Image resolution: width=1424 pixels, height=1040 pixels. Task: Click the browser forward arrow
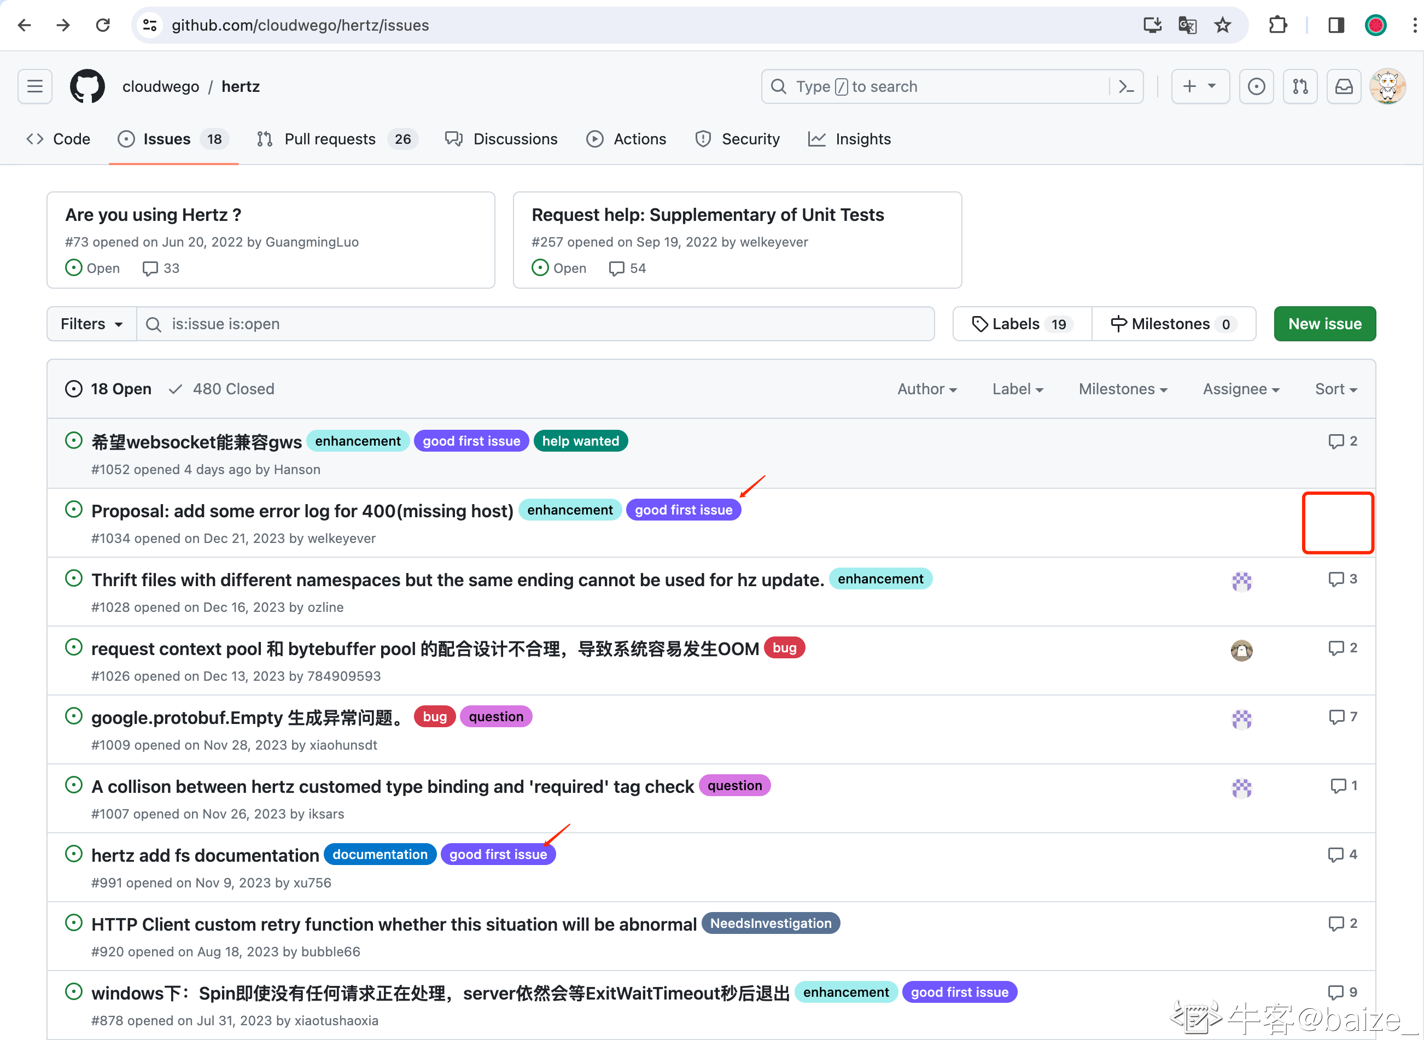pyautogui.click(x=63, y=25)
